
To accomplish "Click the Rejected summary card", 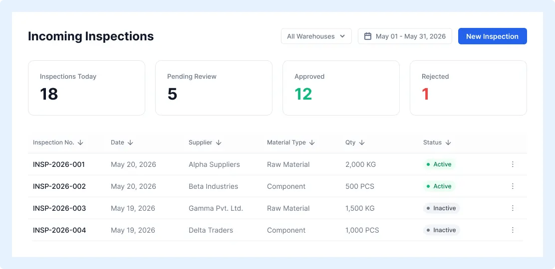I will coord(468,88).
